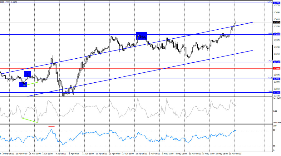Click the red 1.3044 price tag

pyautogui.click(x=276, y=68)
